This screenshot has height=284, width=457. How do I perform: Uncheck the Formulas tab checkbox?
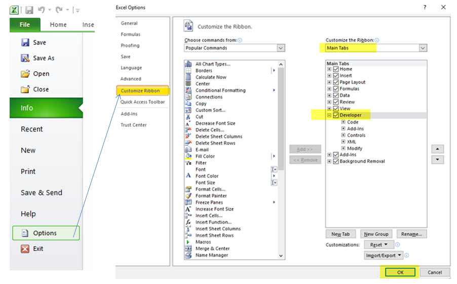pos(336,88)
